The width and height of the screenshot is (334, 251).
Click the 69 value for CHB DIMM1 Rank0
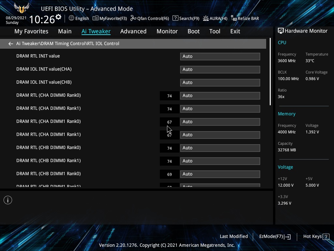coord(170,175)
